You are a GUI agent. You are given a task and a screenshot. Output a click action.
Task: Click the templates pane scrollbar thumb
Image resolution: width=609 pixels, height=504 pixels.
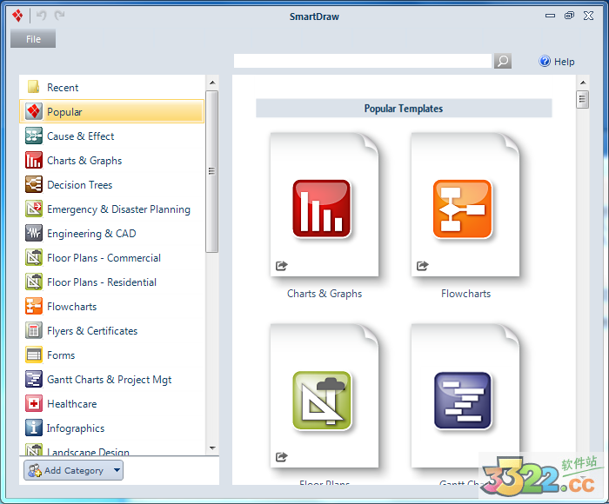coord(582,99)
